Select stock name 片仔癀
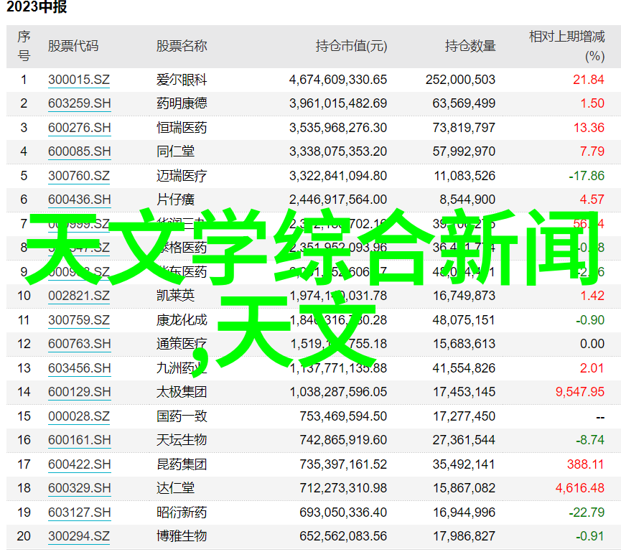The image size is (621, 557). pyautogui.click(x=175, y=199)
